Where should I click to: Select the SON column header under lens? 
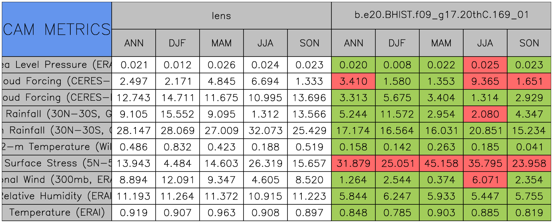(309, 43)
